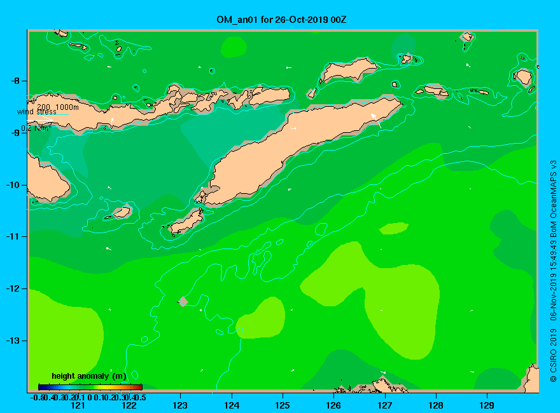
Task: Click latitude label -8 on the axis
Action: click(x=15, y=81)
